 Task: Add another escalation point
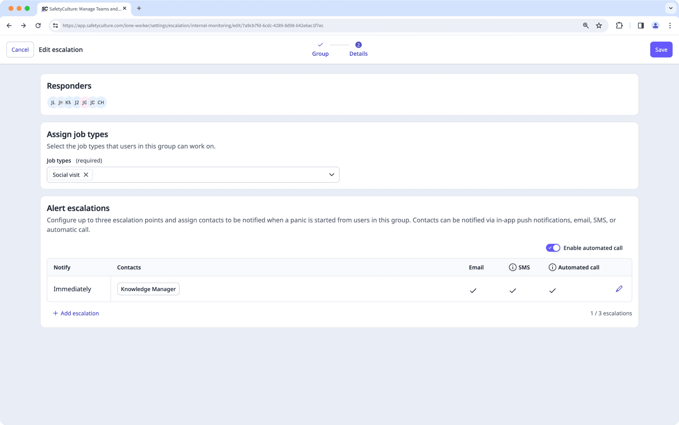[x=76, y=313]
